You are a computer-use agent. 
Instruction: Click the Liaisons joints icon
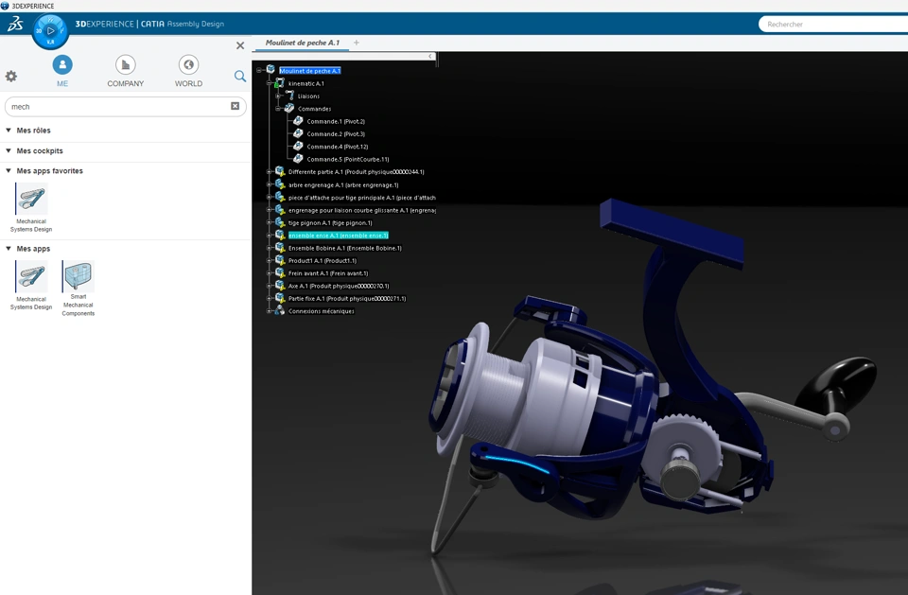289,96
